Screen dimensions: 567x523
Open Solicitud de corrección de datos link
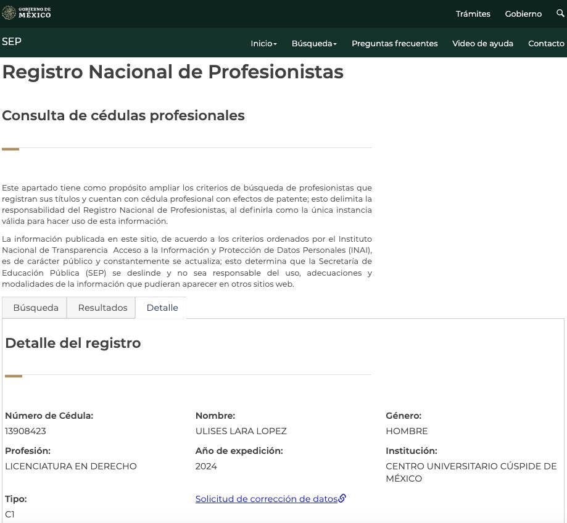point(266,499)
